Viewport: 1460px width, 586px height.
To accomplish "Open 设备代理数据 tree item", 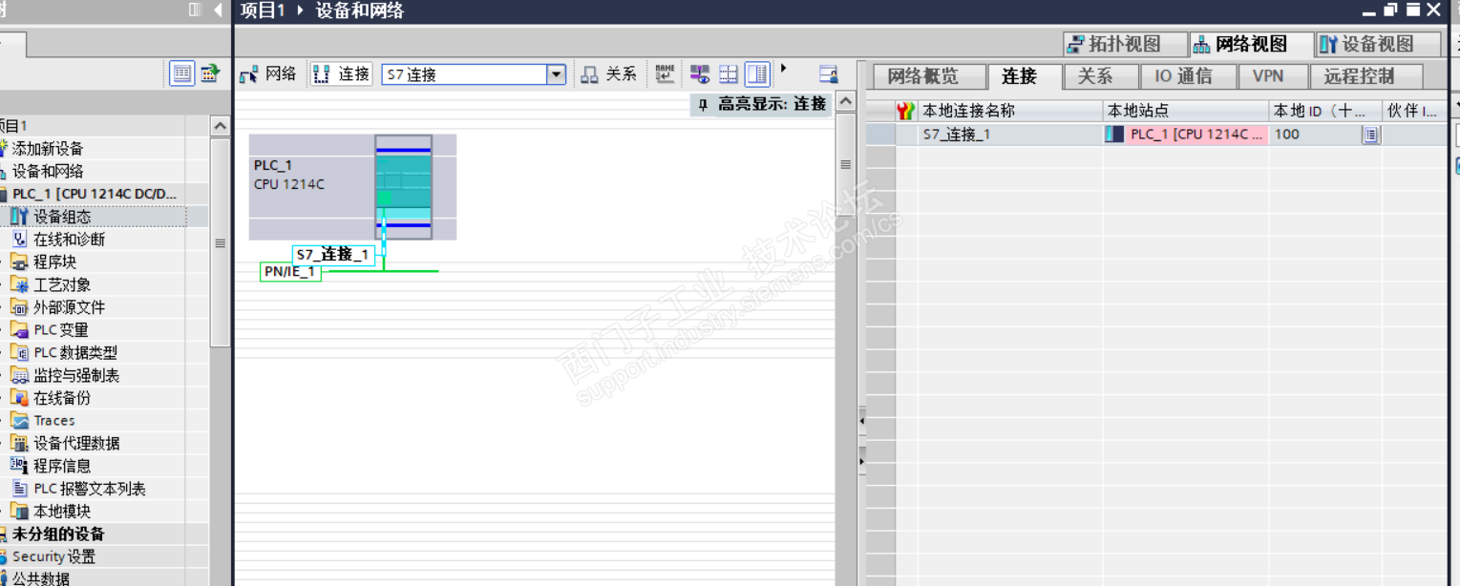I will point(76,444).
